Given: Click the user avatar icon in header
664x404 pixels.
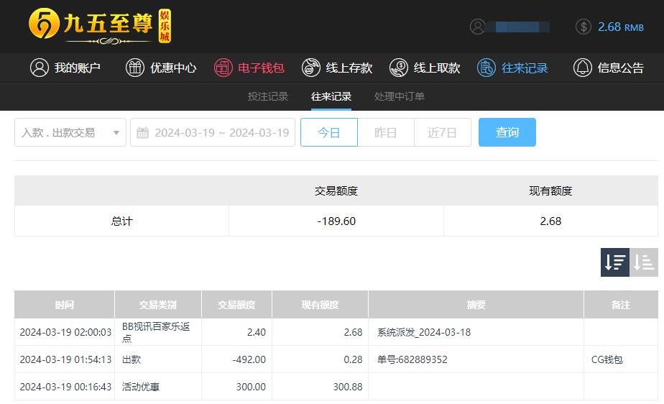Looking at the screenshot, I should (x=478, y=27).
